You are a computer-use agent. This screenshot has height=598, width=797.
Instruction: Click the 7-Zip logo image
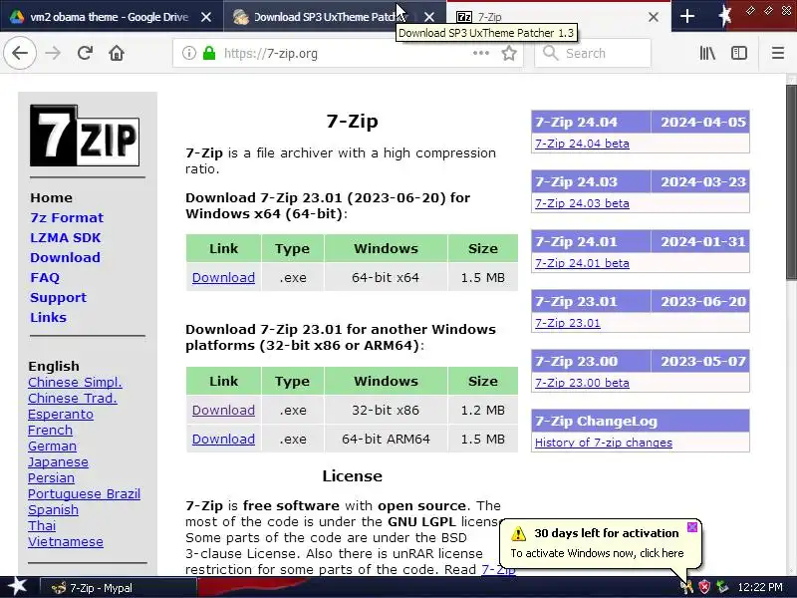point(85,136)
